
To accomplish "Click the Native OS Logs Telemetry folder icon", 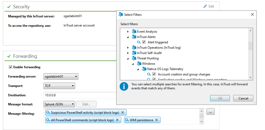I will coord(144,69).
